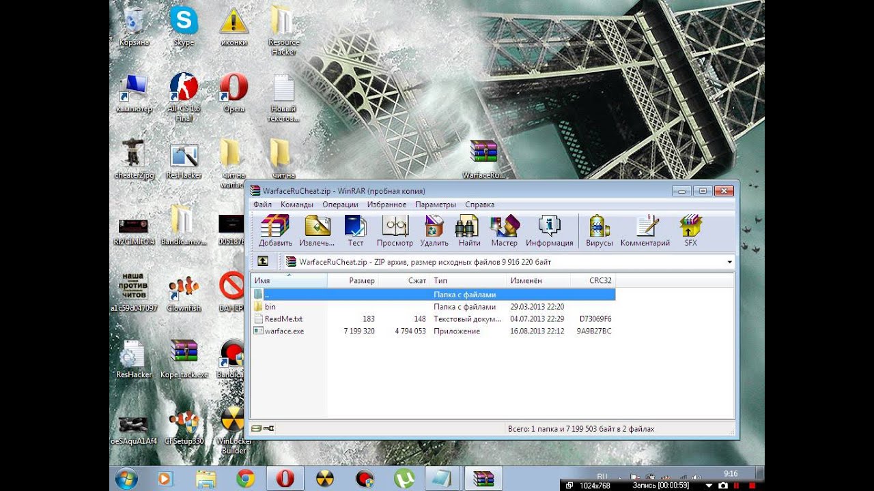Click the status bar drive/key icon
Viewport: 874px width, 491px height.
tap(262, 429)
